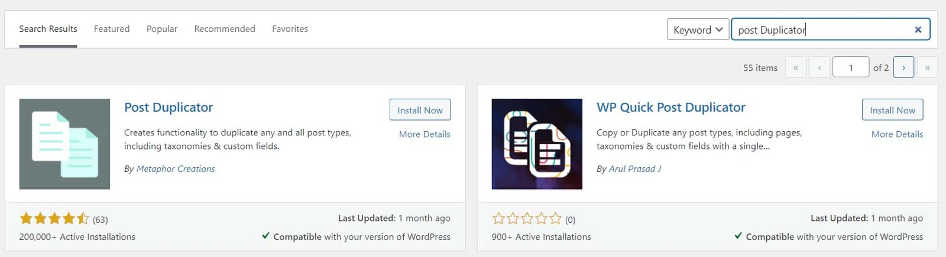This screenshot has width=946, height=257.
Task: Click the previous page arrow button
Action: (819, 67)
